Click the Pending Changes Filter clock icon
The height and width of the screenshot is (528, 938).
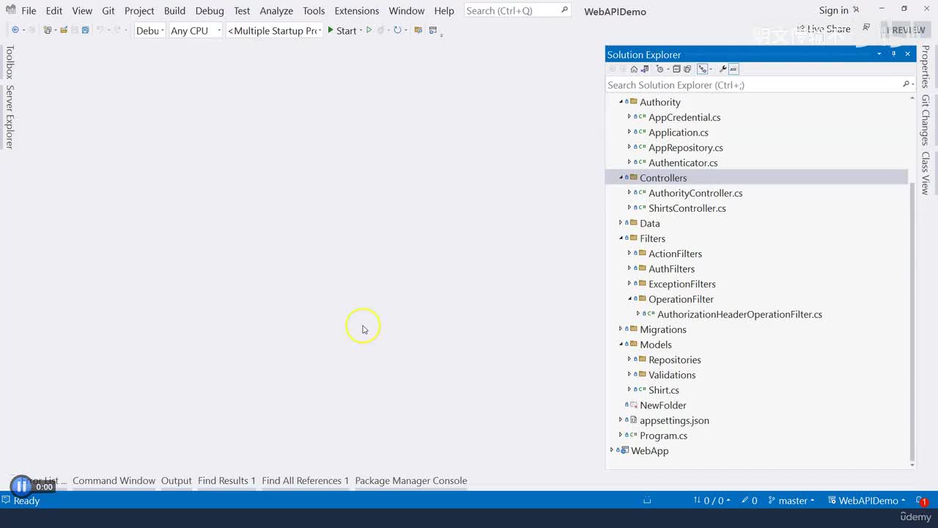click(x=660, y=69)
